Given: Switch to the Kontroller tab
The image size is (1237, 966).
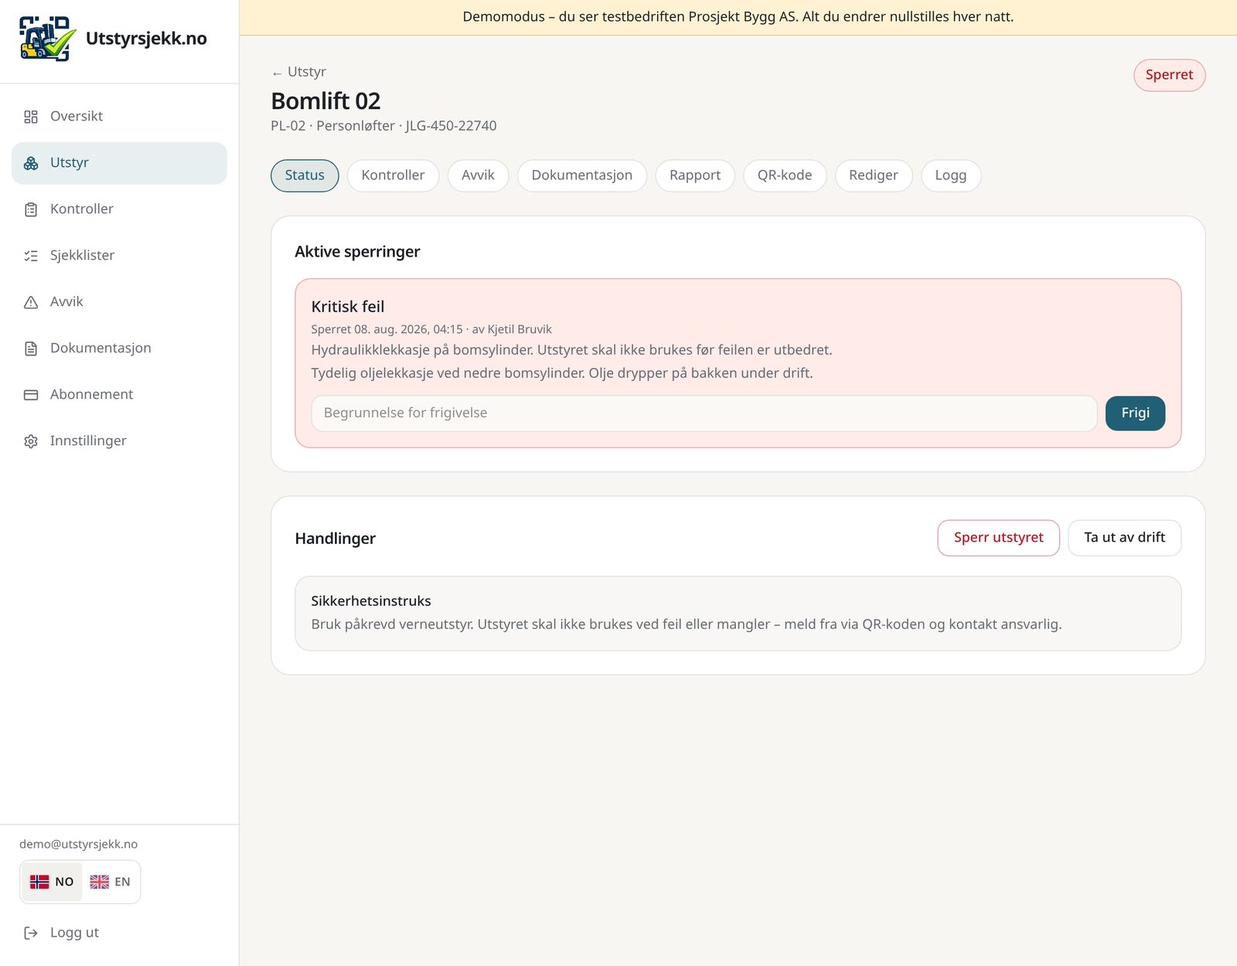Looking at the screenshot, I should point(393,175).
